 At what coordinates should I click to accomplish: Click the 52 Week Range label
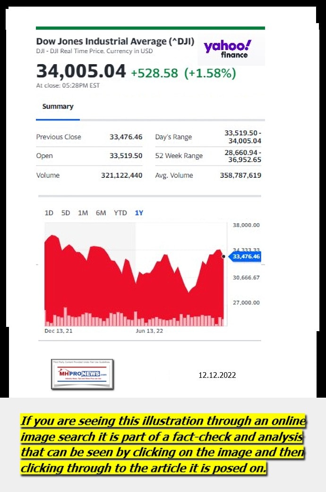[x=179, y=156]
